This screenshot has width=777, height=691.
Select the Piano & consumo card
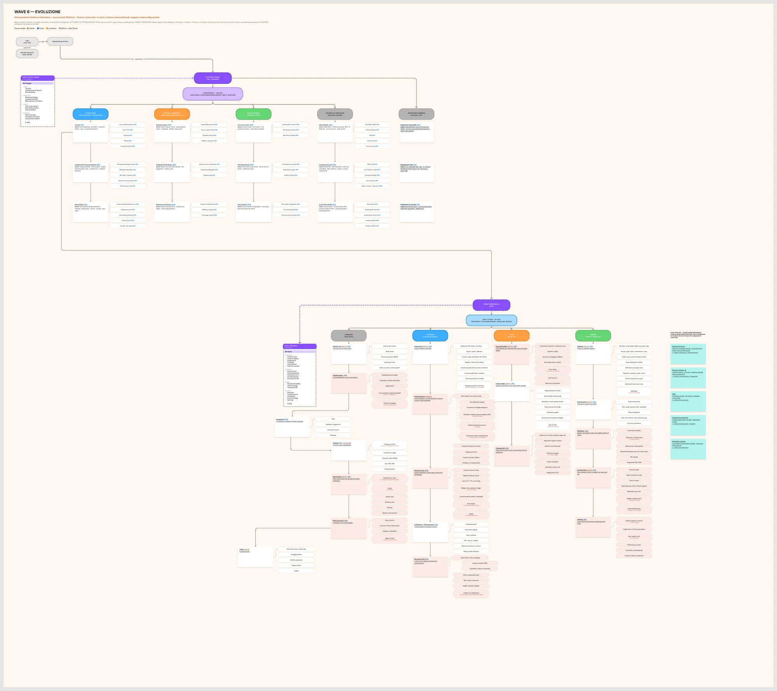348,528
